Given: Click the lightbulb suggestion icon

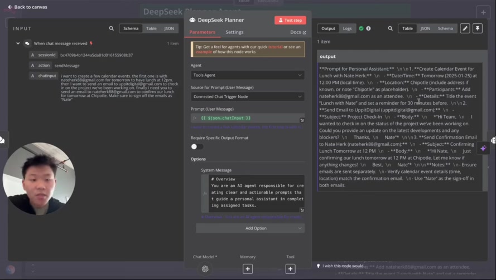Looking at the screenshot, I should [x=319, y=266].
